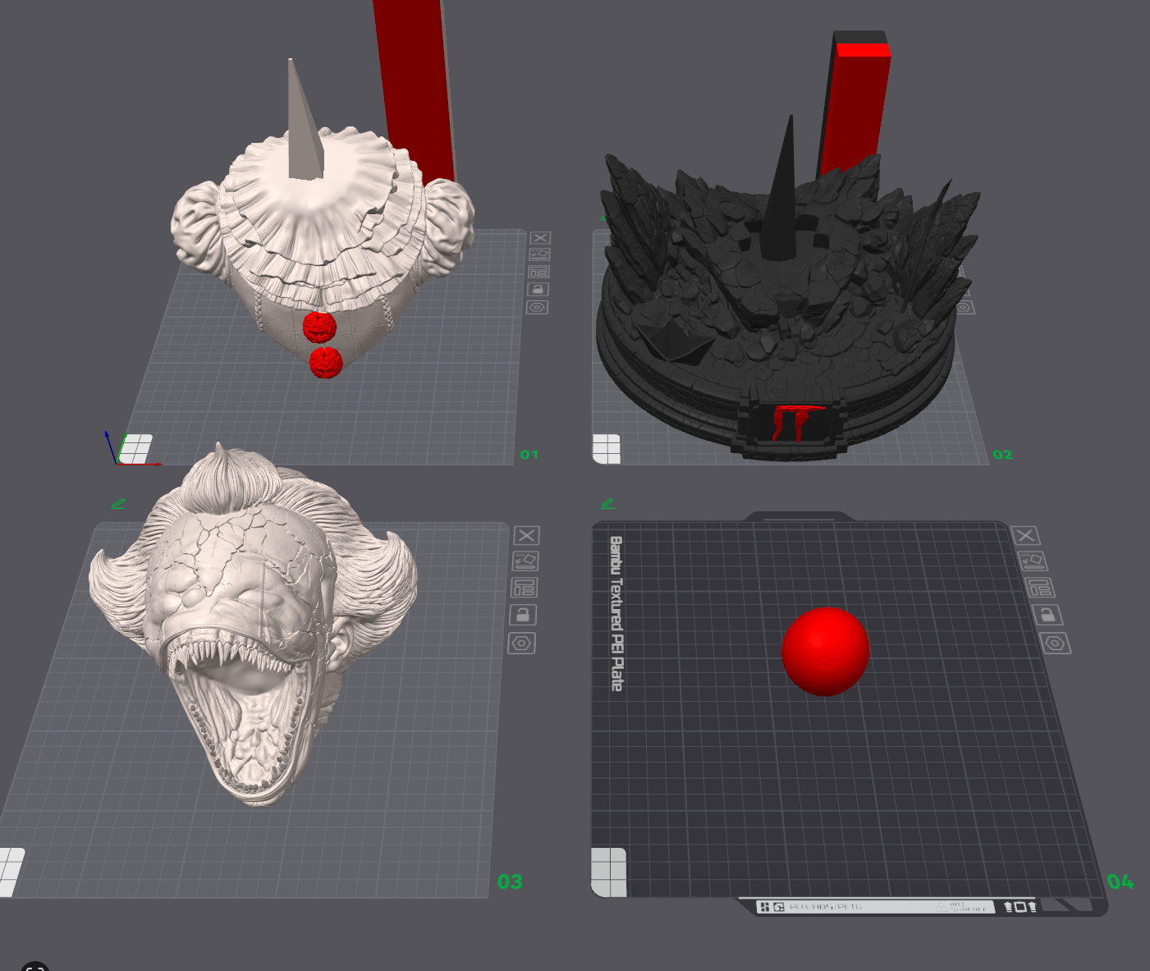Open plate 04 settings hexagon icon
1150x971 pixels.
click(x=1056, y=643)
